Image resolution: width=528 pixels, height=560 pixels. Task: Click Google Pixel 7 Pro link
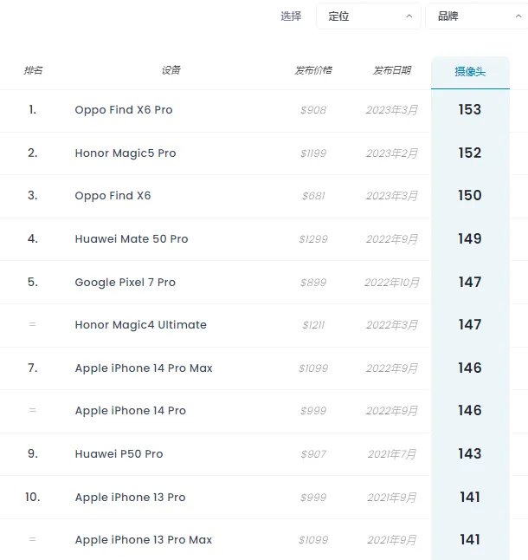click(126, 283)
